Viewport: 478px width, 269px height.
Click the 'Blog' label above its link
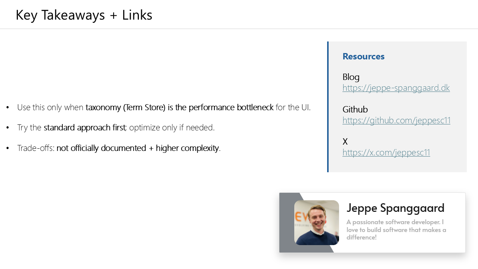pyautogui.click(x=351, y=77)
